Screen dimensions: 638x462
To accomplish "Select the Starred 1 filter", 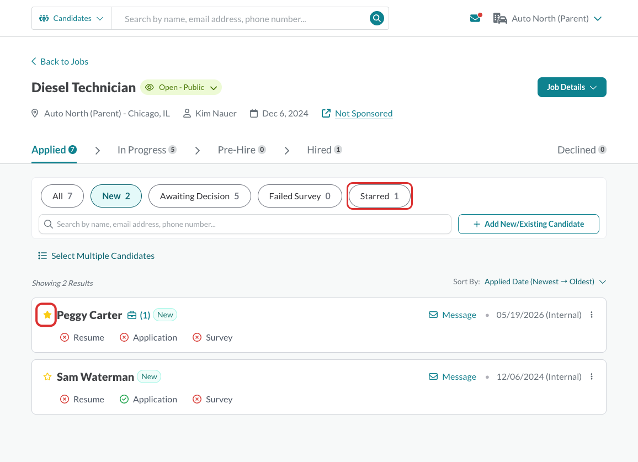I will (379, 196).
